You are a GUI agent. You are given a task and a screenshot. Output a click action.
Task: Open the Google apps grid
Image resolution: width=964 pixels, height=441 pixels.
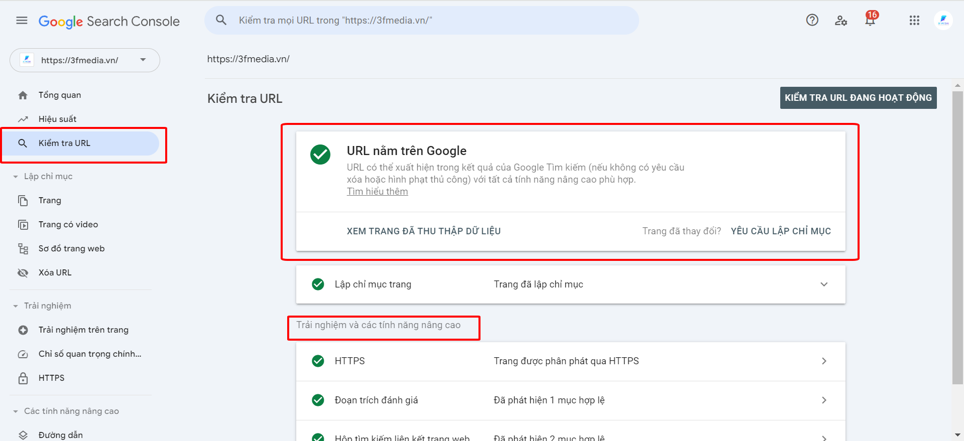tap(914, 21)
